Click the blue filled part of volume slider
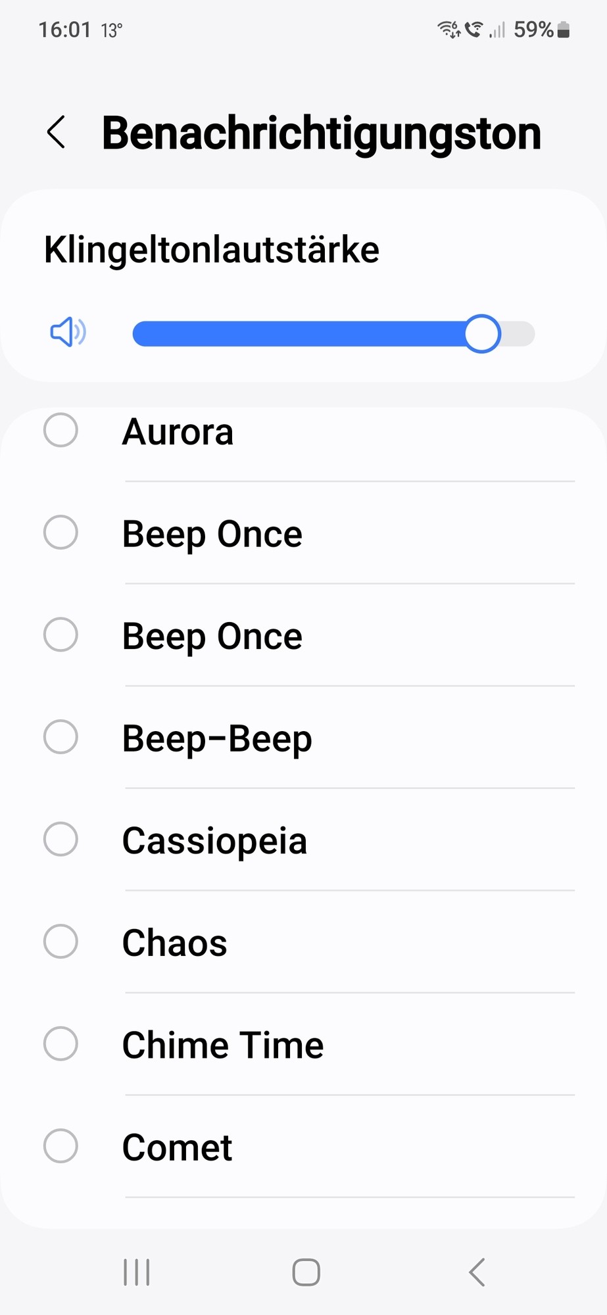 pos(299,333)
